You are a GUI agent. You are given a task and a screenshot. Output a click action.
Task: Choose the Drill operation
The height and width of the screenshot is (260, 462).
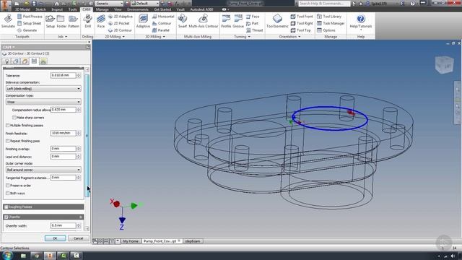(87, 21)
